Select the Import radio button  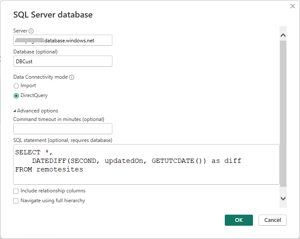[16, 86]
